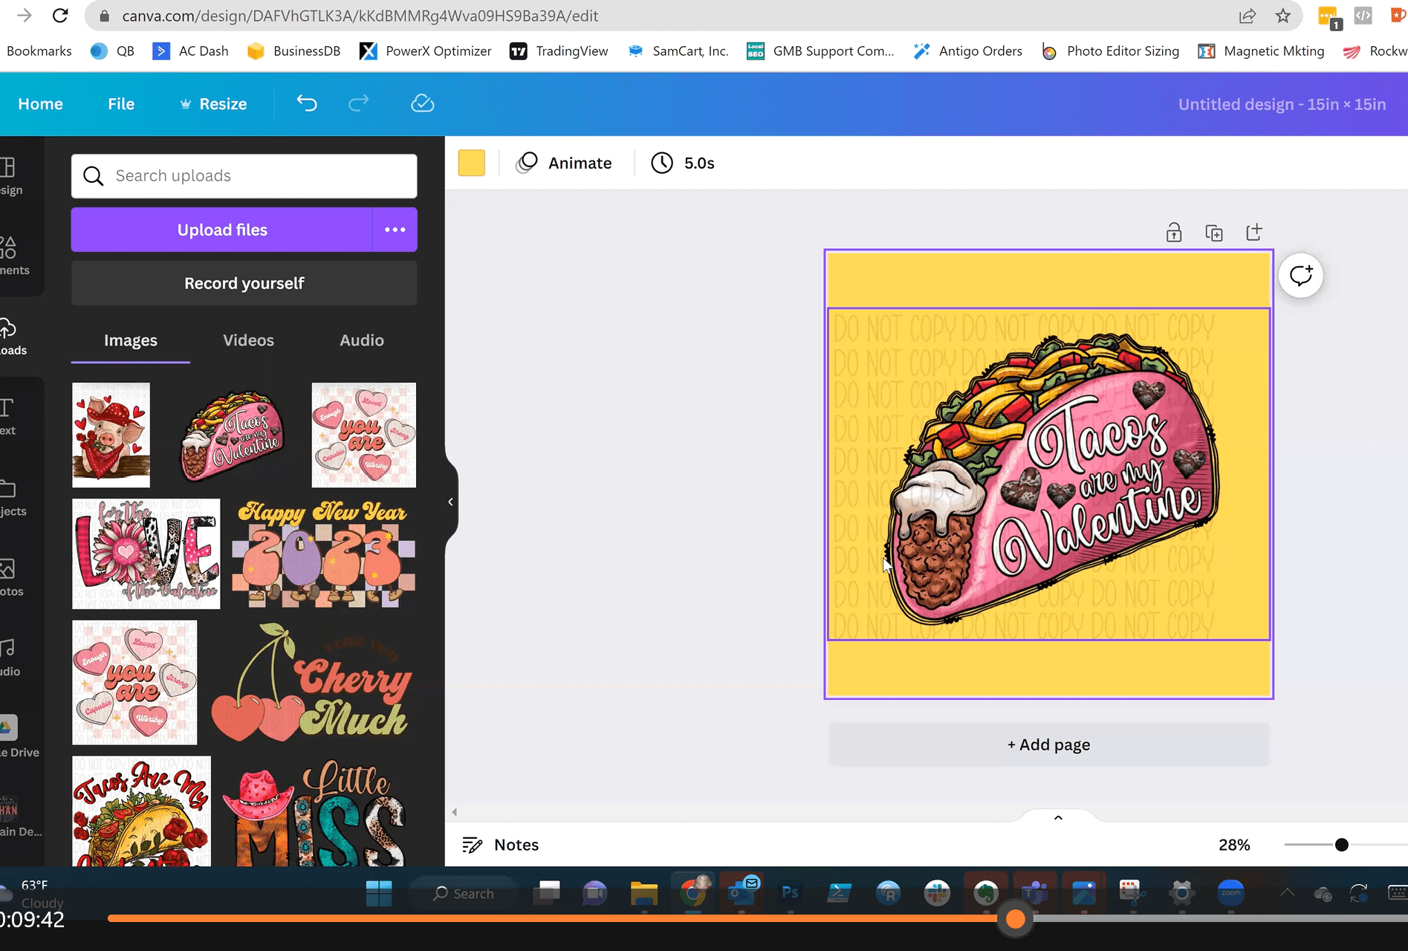Lock the page with padlock icon

point(1174,233)
